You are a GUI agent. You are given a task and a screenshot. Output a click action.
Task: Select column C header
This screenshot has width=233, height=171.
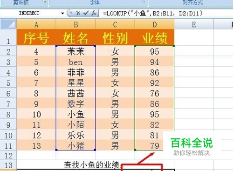pyautogui.click(x=115, y=24)
